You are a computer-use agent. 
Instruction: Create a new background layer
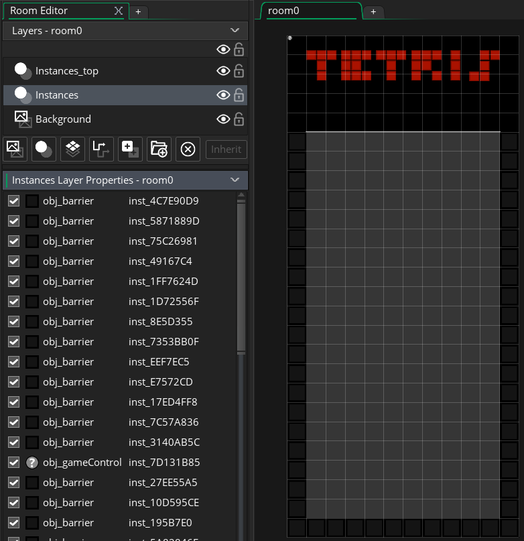click(x=15, y=149)
